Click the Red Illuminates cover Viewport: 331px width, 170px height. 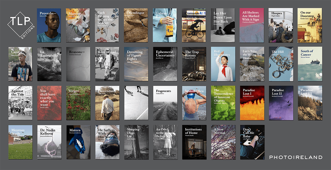223,64
